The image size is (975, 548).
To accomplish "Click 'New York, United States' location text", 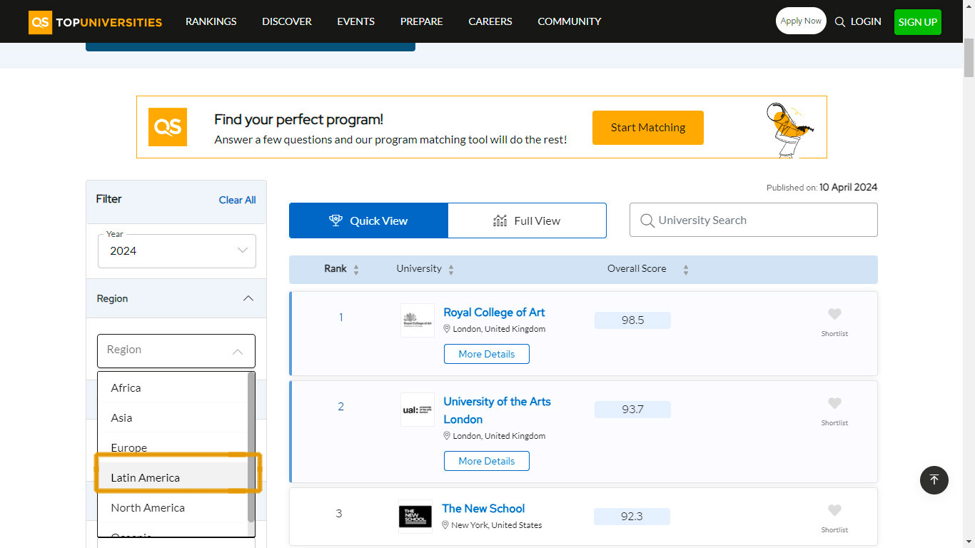I will 497,525.
